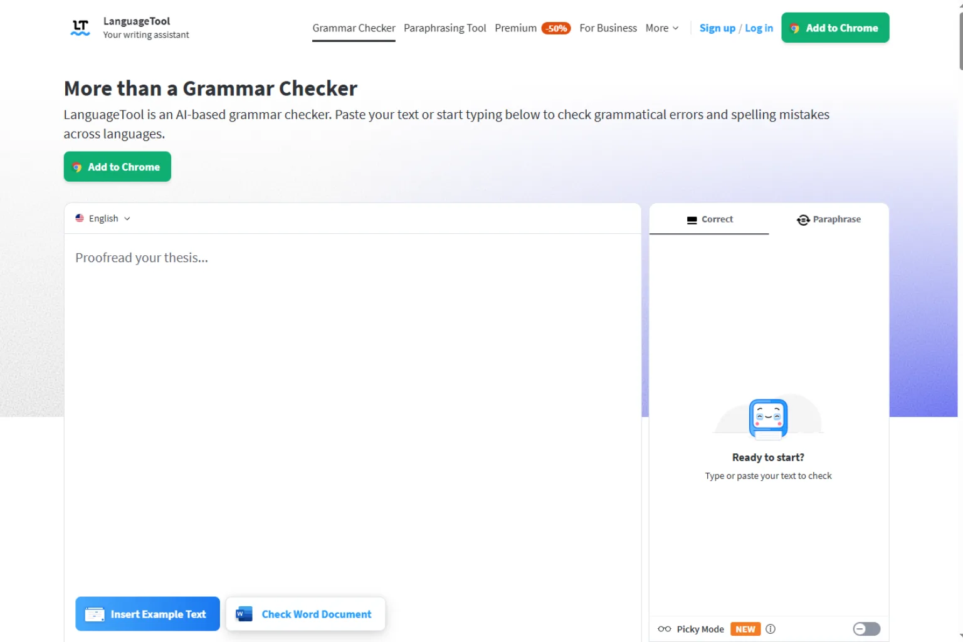Open the Paraphrasing Tool page
This screenshot has height=642, width=963.
pos(445,28)
